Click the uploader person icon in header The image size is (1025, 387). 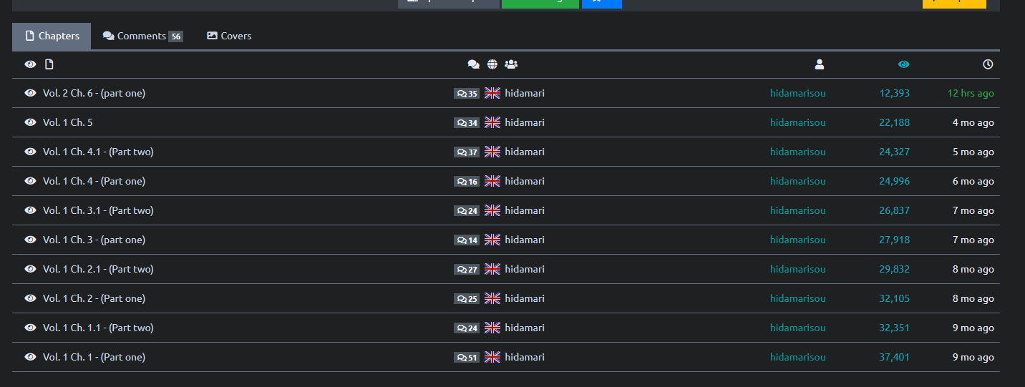click(820, 64)
